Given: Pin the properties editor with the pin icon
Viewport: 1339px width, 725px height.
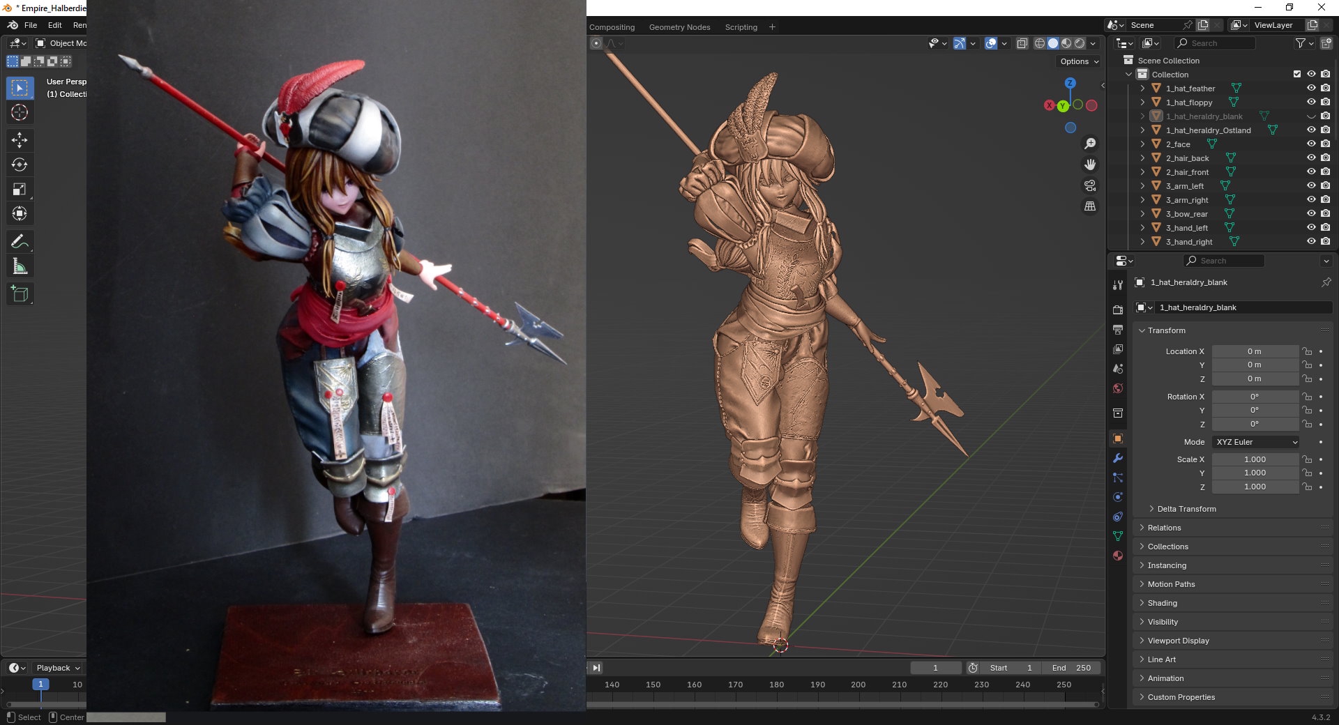Looking at the screenshot, I should pos(1326,282).
